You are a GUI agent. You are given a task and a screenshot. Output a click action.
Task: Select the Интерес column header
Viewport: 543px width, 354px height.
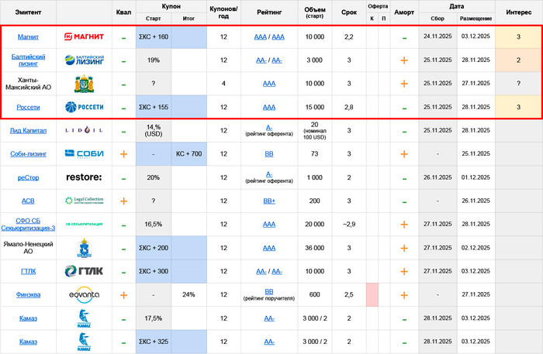point(518,12)
